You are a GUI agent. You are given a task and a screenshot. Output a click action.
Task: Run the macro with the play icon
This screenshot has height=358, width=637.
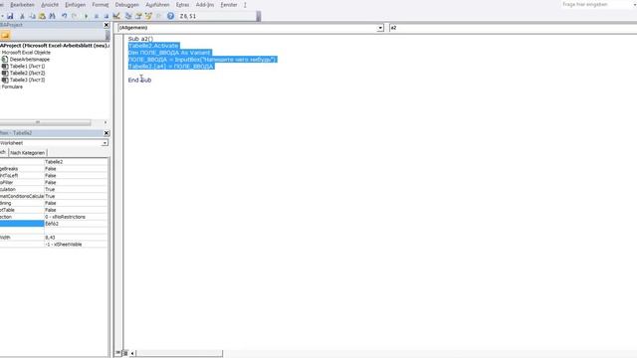[x=86, y=16]
